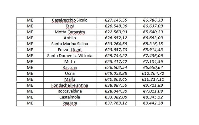The height and width of the screenshot is (125, 199).
Task: Select the Ucria amount €49.058,88
Action: pos(115,73)
